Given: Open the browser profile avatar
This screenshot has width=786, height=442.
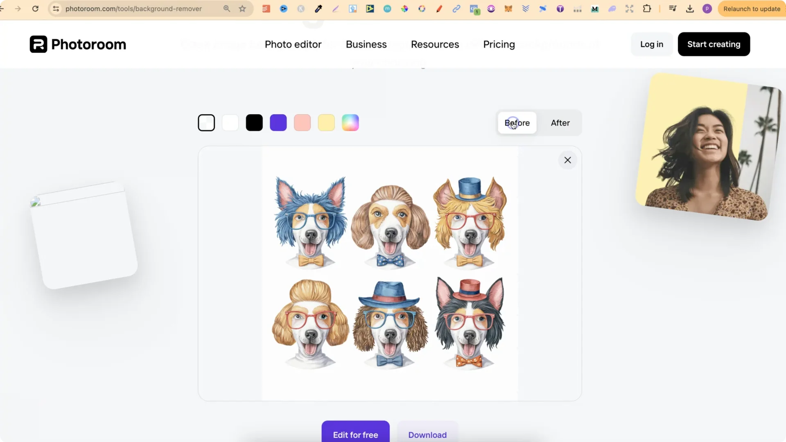Looking at the screenshot, I should coord(707,9).
